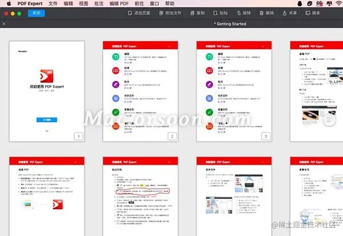Screen dimensions: 343x236
Task: Select the 创建 PDF page thumbnail
Action: coord(47,197)
